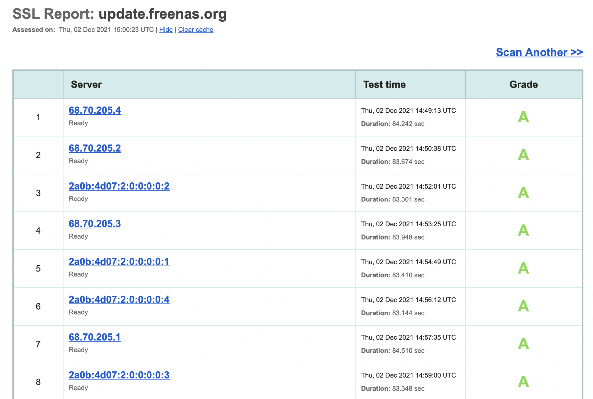Open server 68.70.205.4 report
Image resolution: width=593 pixels, height=399 pixels.
click(x=95, y=110)
